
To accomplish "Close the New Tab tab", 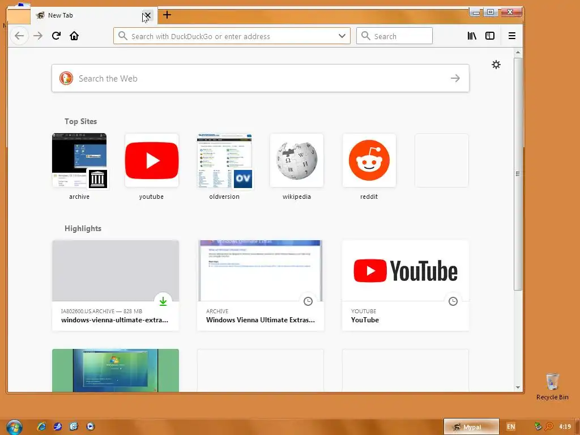I will tap(147, 15).
